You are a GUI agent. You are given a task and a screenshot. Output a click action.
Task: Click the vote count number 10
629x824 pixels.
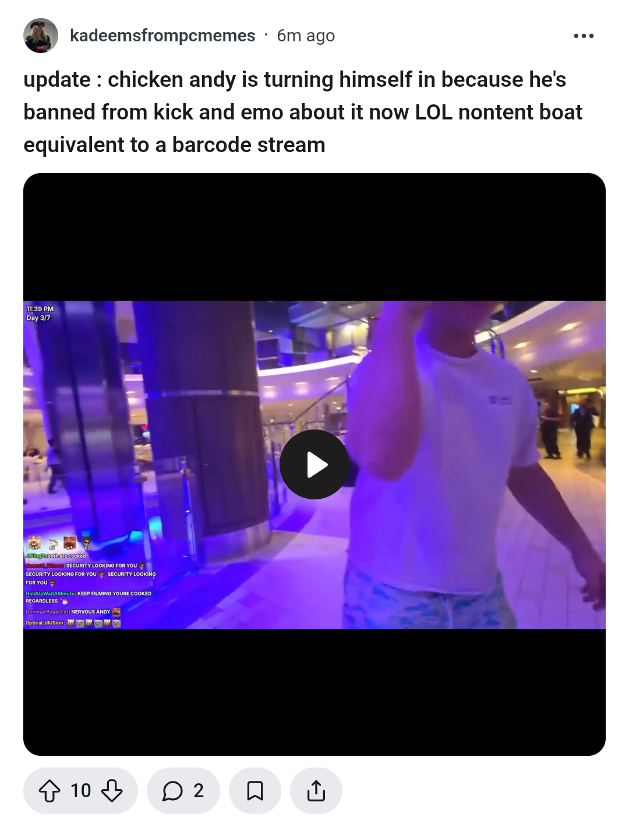tap(80, 791)
